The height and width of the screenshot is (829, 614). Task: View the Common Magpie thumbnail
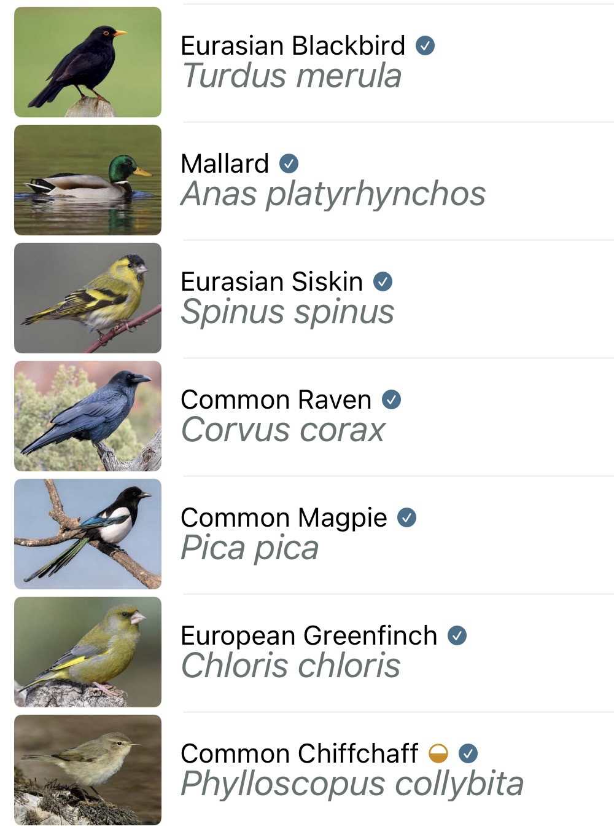(x=88, y=534)
